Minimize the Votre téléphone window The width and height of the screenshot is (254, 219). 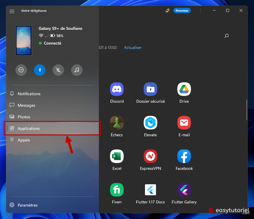point(214,10)
